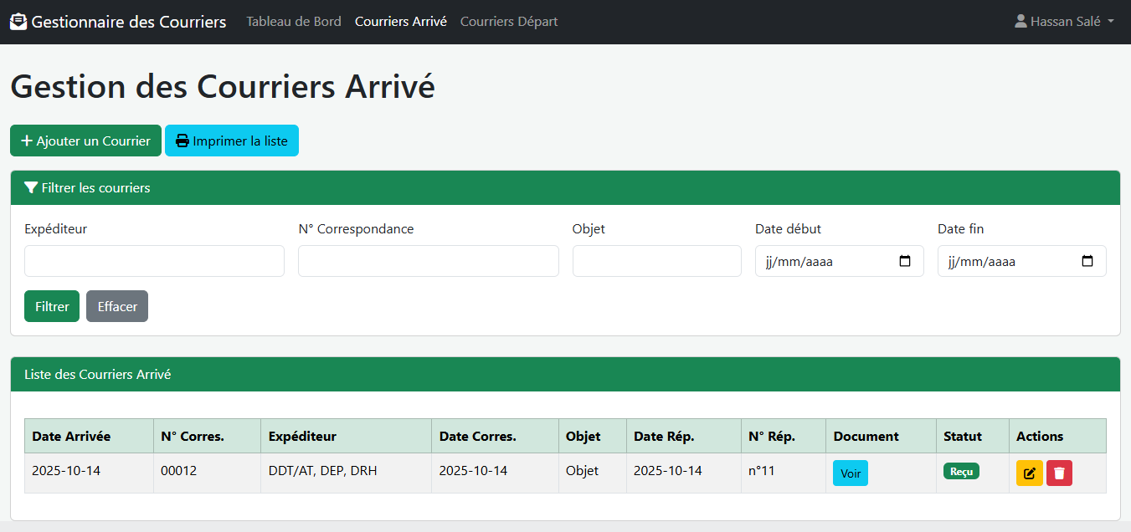1131x532 pixels.
Task: Click the N° Rép. column header
Action: point(784,436)
